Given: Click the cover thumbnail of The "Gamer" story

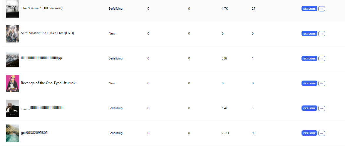Looking at the screenshot, I should 12,9.
